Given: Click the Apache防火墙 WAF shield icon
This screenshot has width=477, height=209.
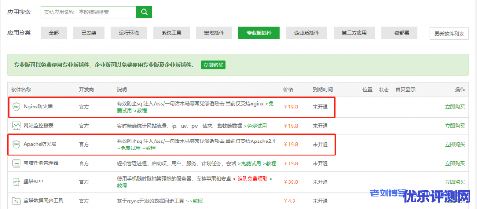Looking at the screenshot, I should [x=16, y=144].
